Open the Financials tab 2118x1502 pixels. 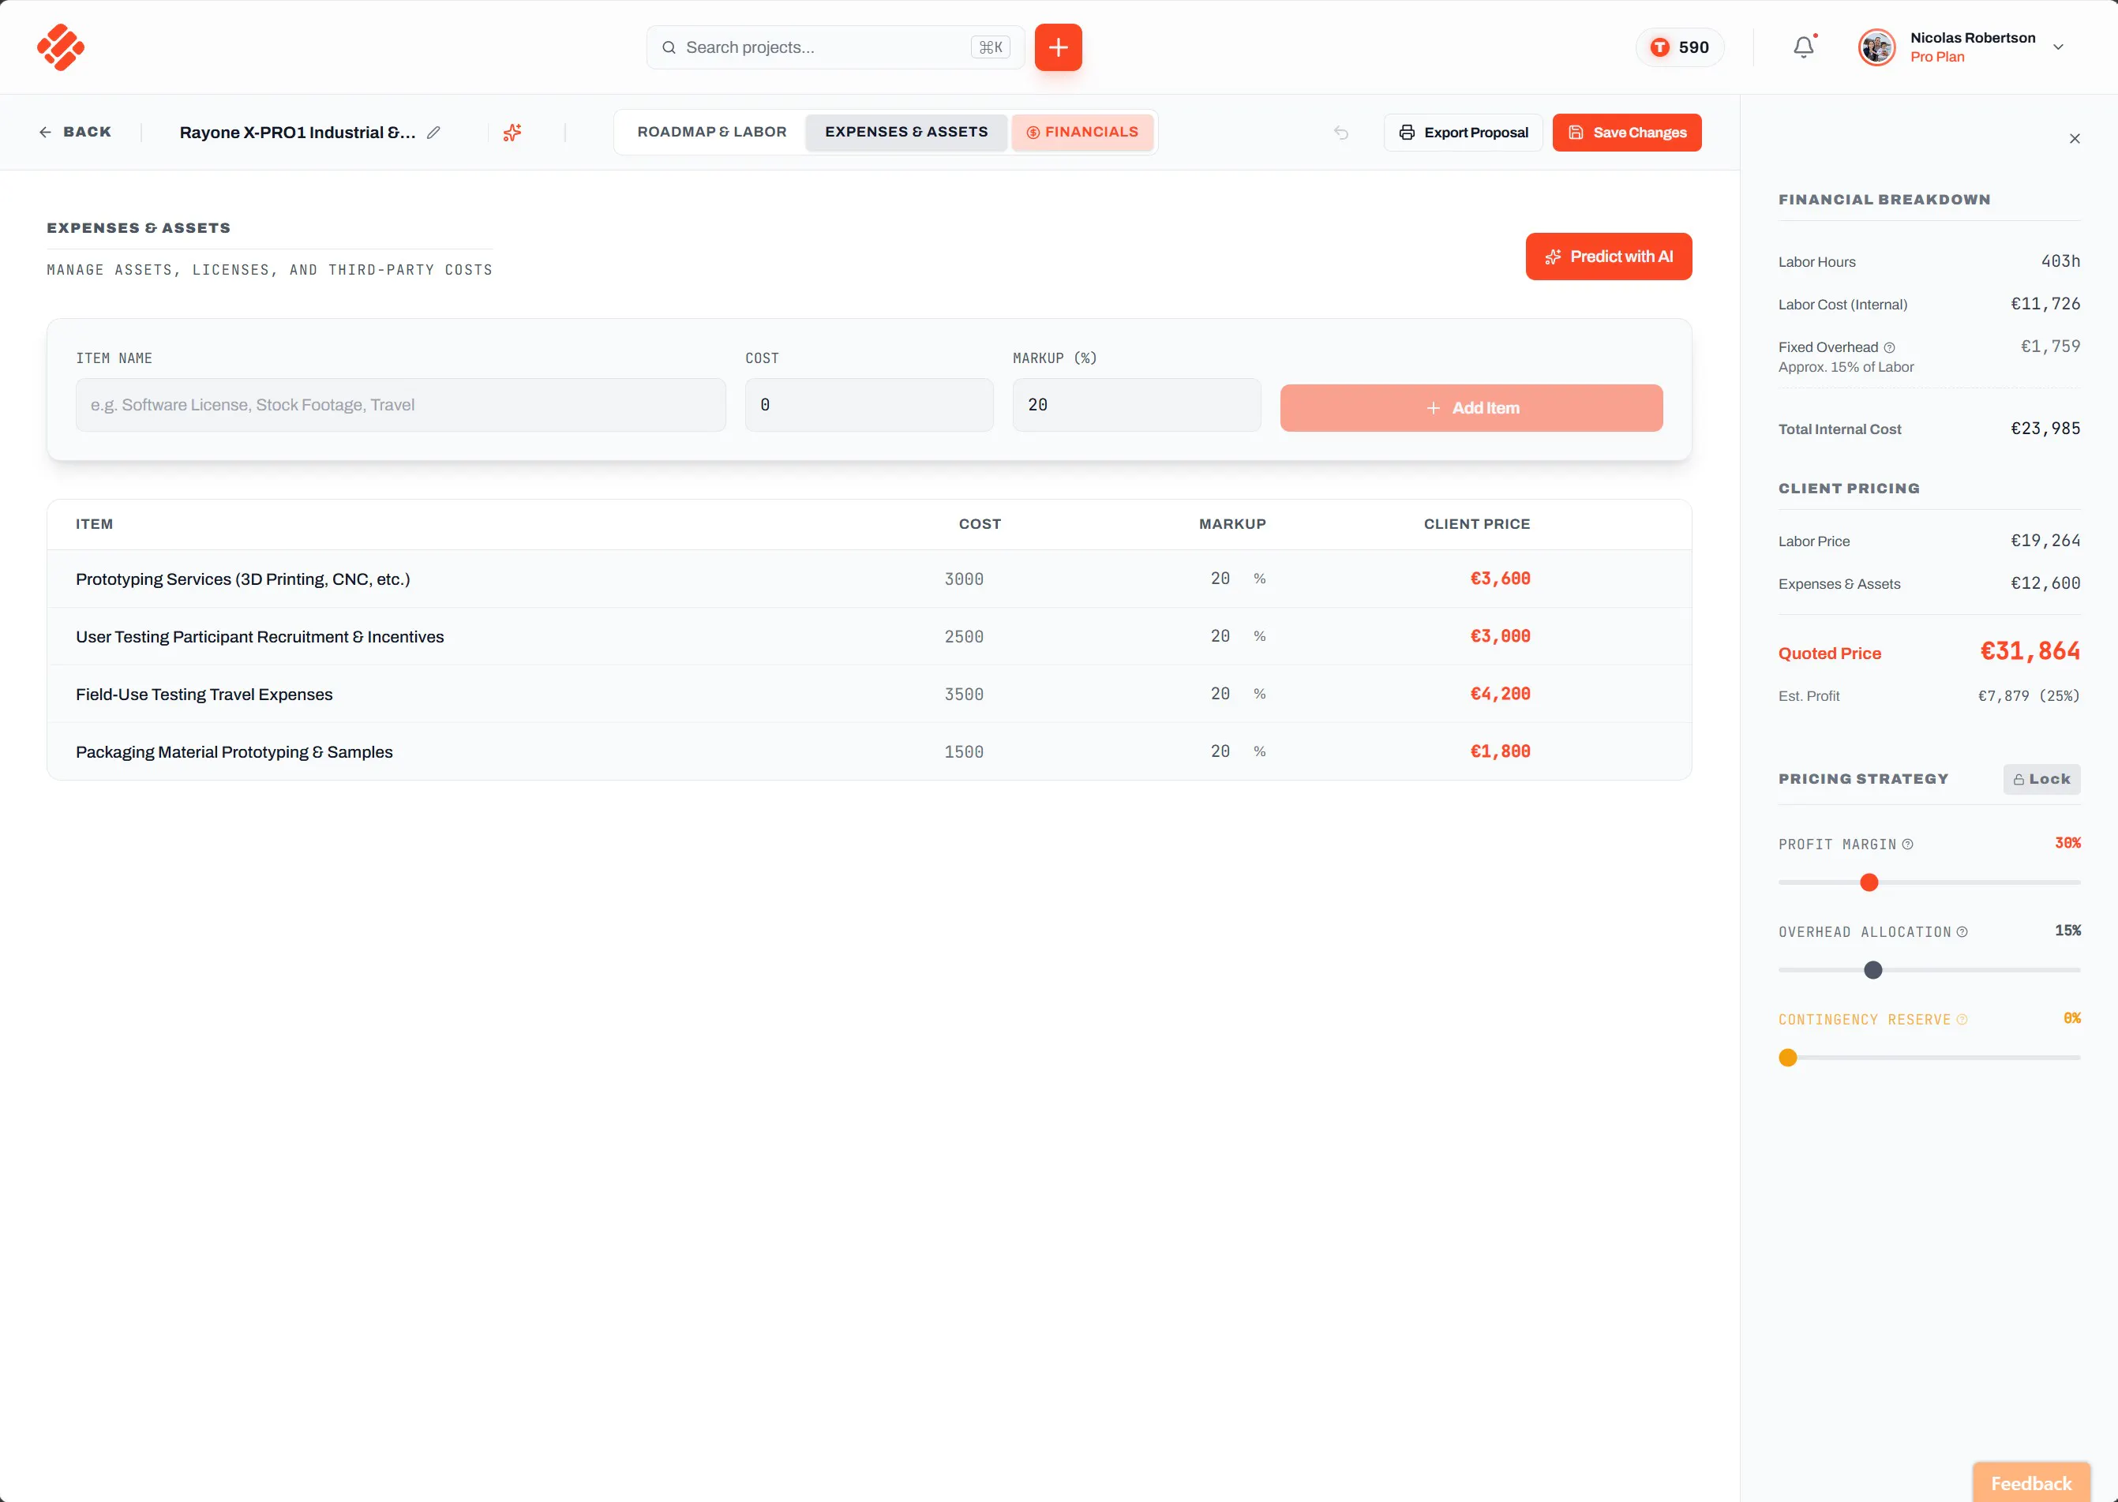(x=1082, y=133)
